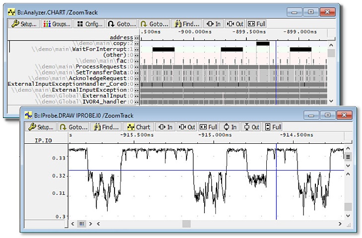The width and height of the screenshot is (362, 238).
Task: Click Analyzer chart vertical scrollbar down arrow
Action: [331, 101]
